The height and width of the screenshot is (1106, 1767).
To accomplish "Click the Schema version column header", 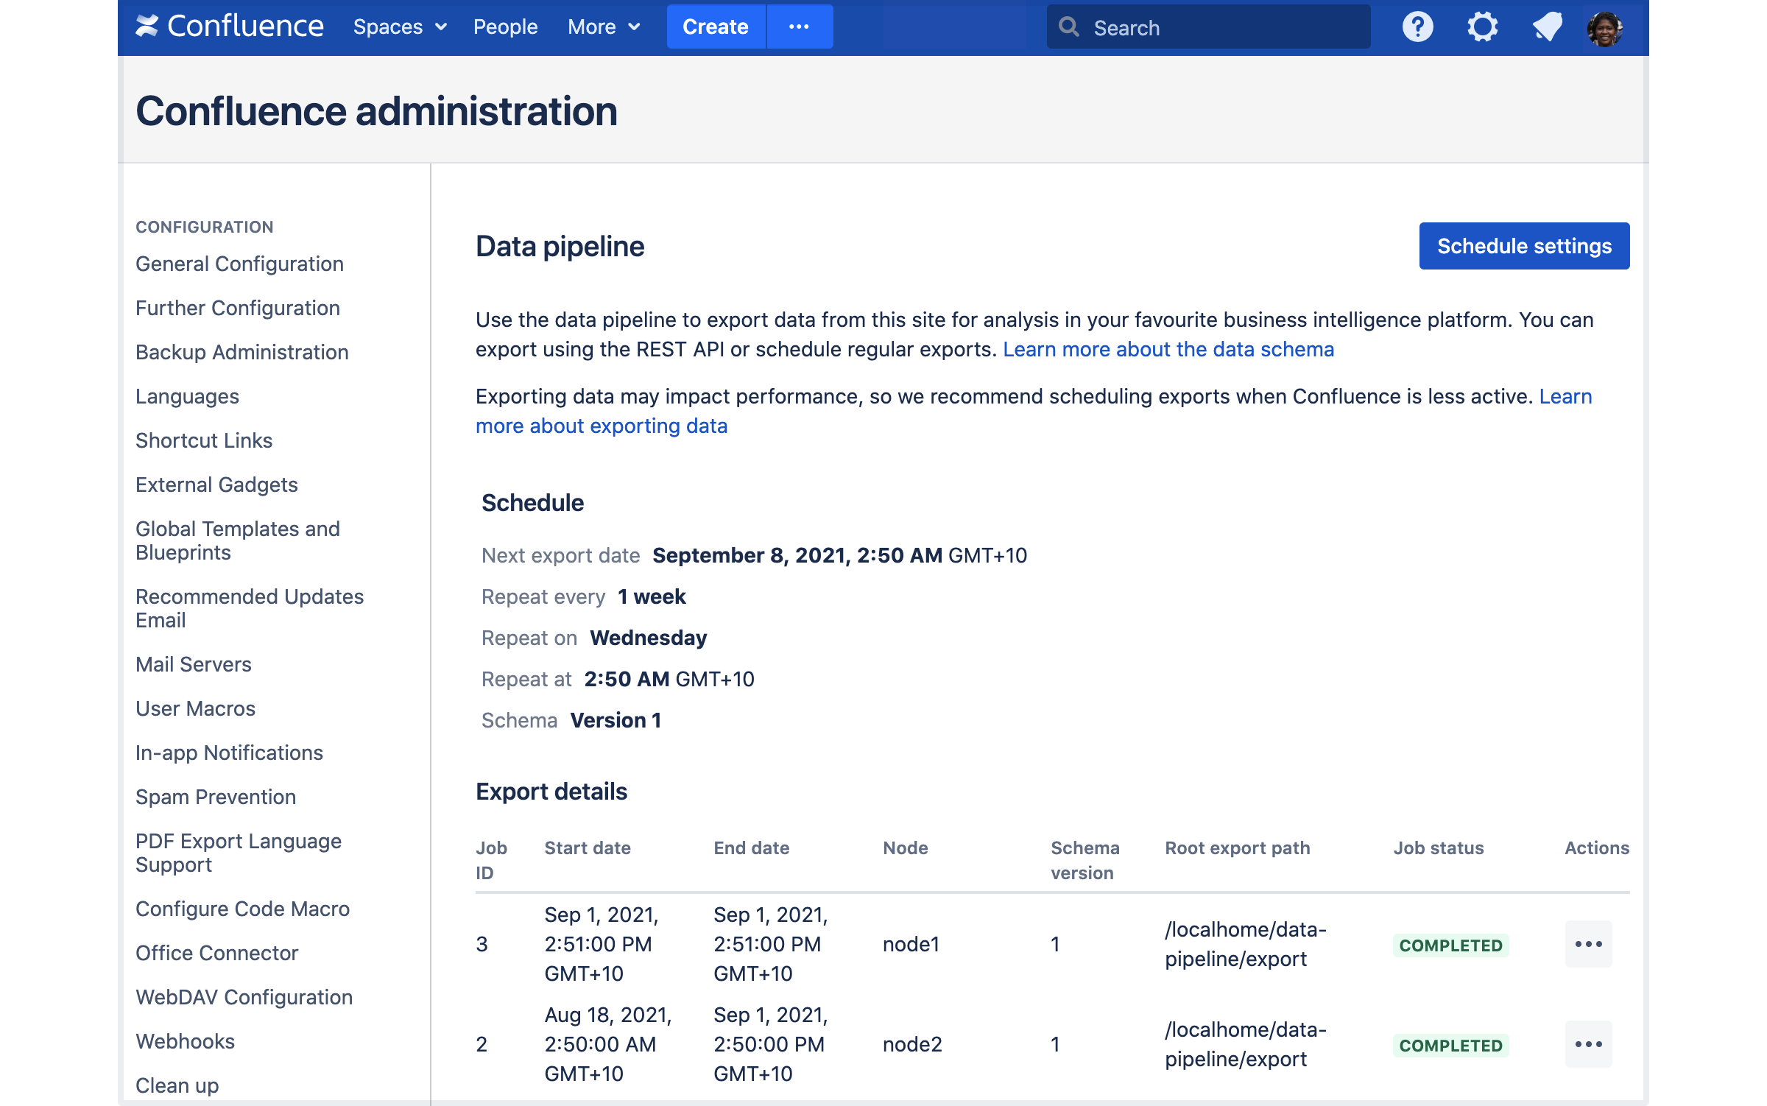I will click(x=1085, y=860).
